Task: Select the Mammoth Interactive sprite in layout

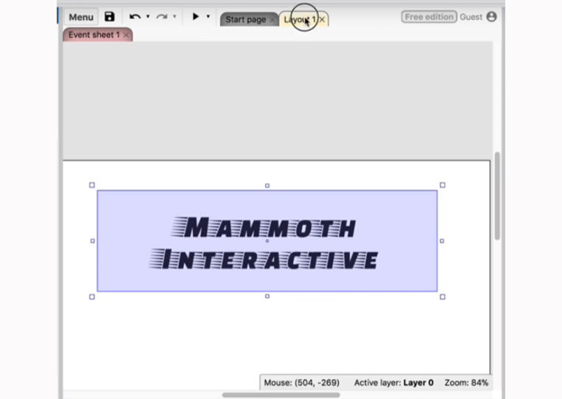Action: 267,240
